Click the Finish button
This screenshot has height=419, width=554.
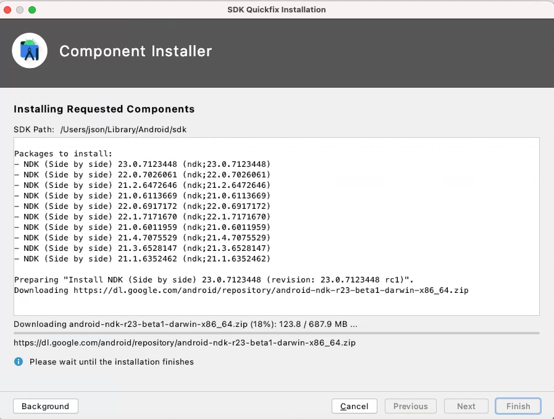point(518,406)
